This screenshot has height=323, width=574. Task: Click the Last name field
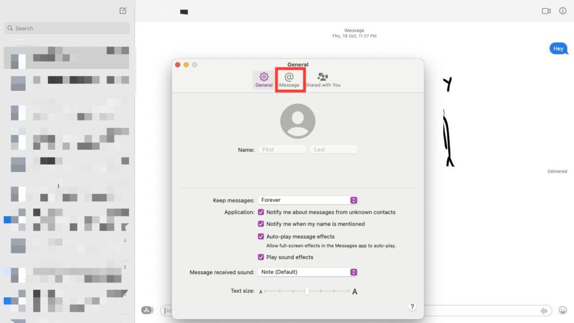[x=334, y=149]
